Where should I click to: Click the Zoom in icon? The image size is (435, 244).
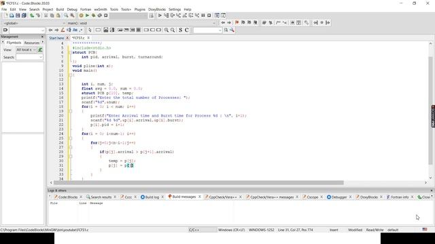[x=166, y=30]
